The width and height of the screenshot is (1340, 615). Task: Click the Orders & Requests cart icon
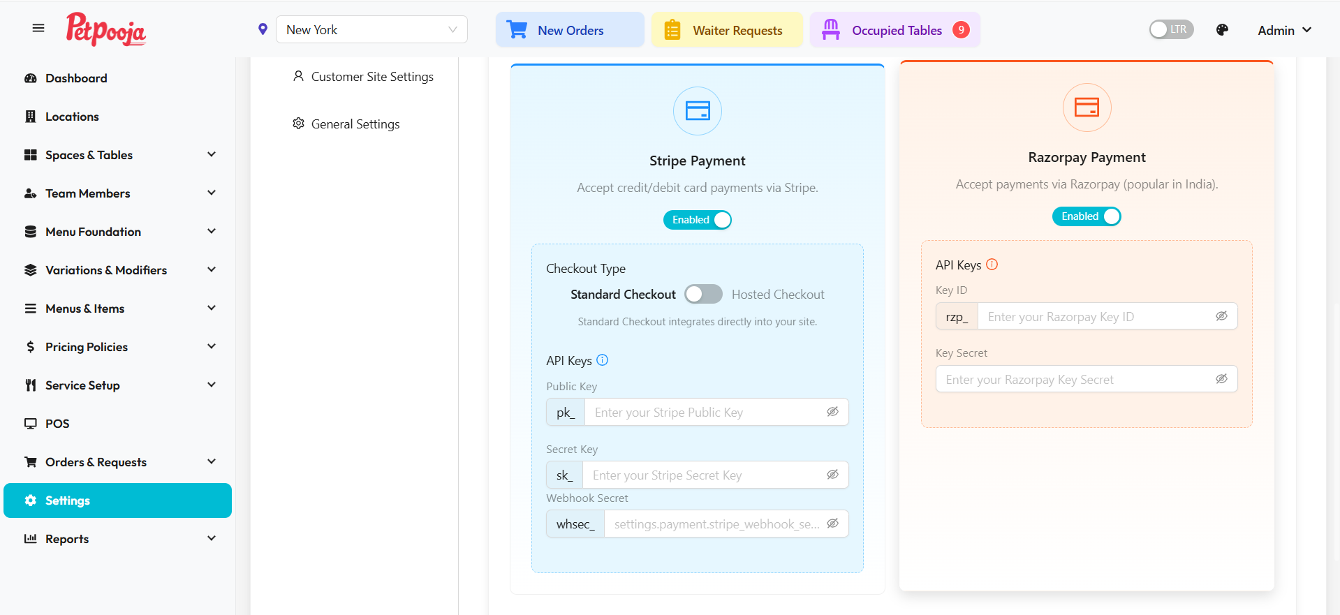(x=31, y=462)
